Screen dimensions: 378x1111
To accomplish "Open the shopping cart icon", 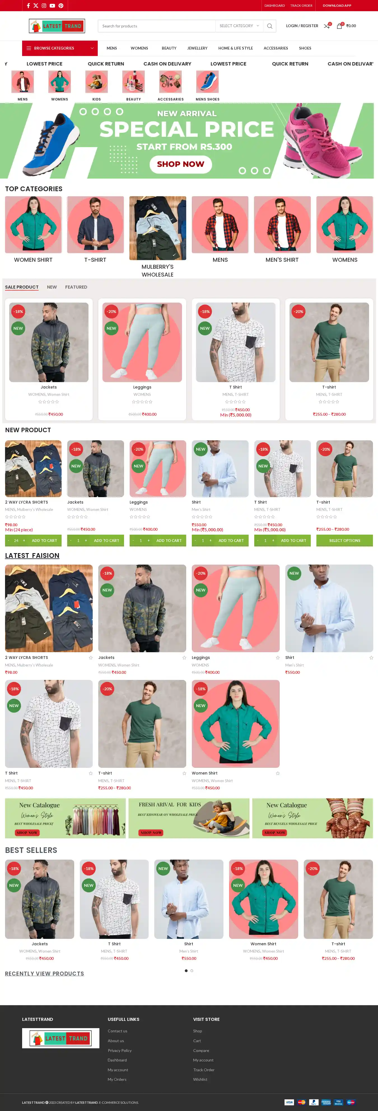I will [x=339, y=26].
